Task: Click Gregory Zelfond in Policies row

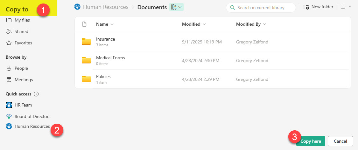Action: (x=252, y=79)
